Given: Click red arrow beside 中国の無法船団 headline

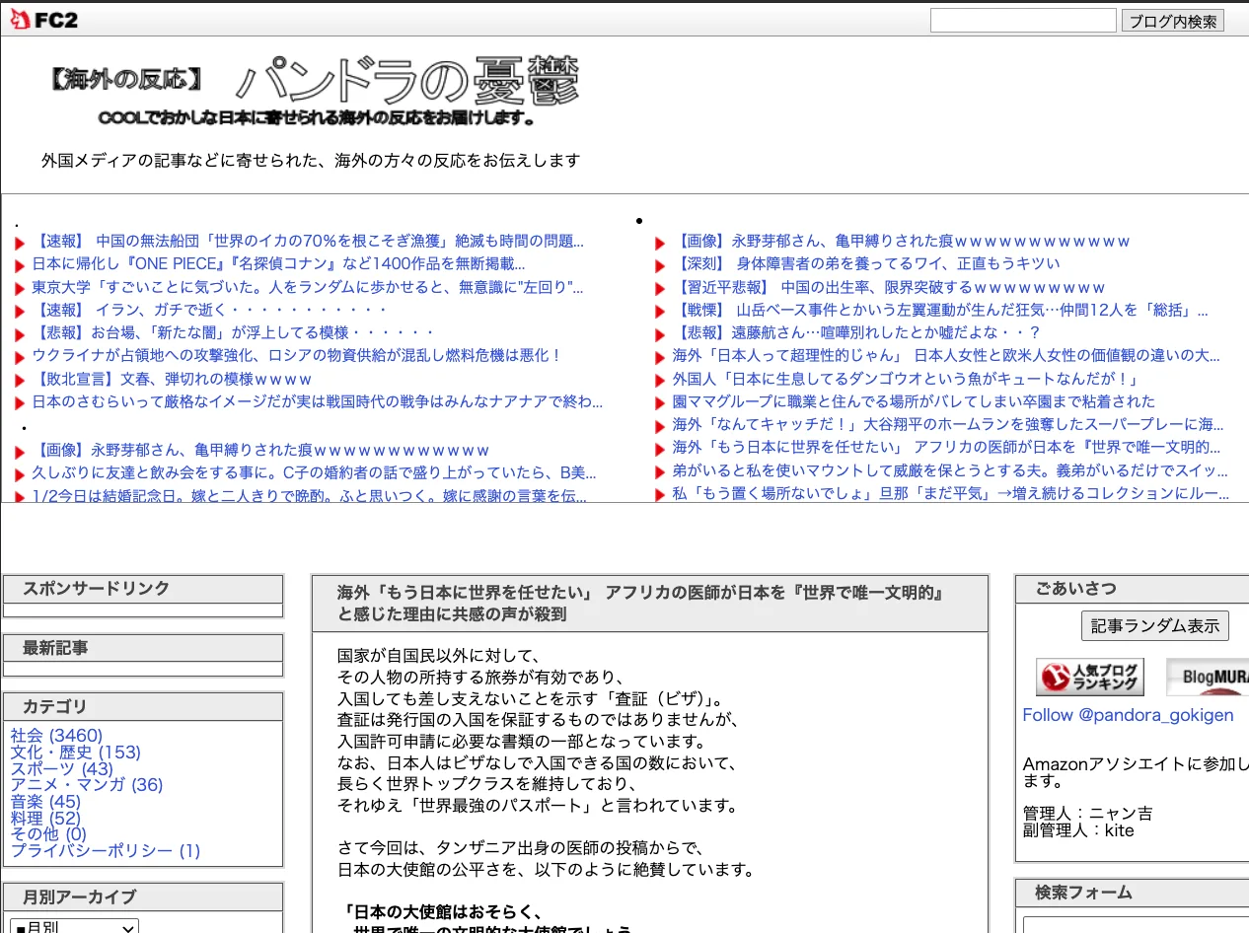Looking at the screenshot, I should coord(21,243).
